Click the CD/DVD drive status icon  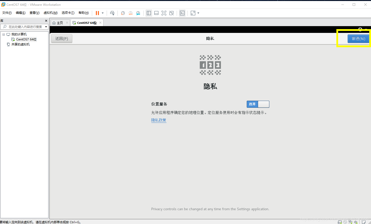345,222
